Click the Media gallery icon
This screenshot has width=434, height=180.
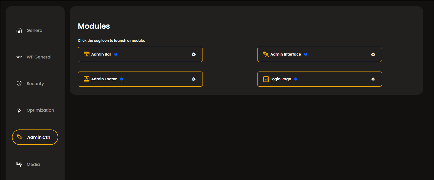[x=19, y=164]
